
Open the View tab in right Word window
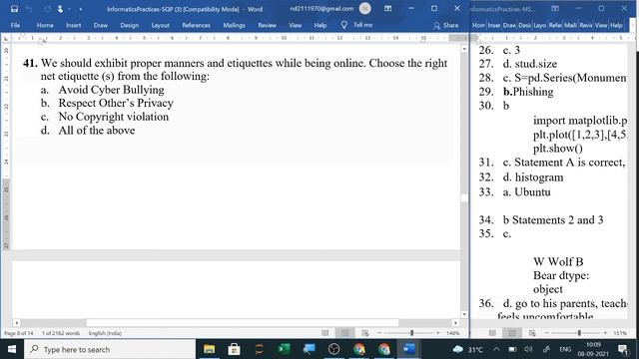point(601,25)
